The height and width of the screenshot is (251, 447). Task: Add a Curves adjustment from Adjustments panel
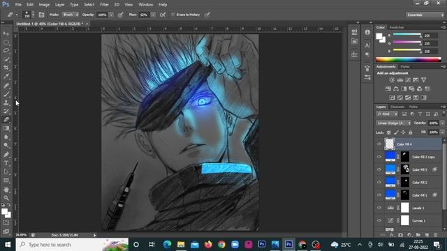coord(408,80)
